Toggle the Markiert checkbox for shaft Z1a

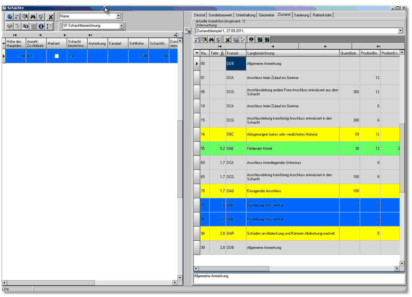pos(57,56)
